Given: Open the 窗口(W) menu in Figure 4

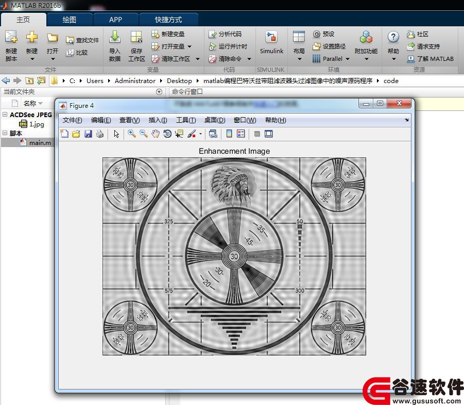Looking at the screenshot, I should 245,120.
